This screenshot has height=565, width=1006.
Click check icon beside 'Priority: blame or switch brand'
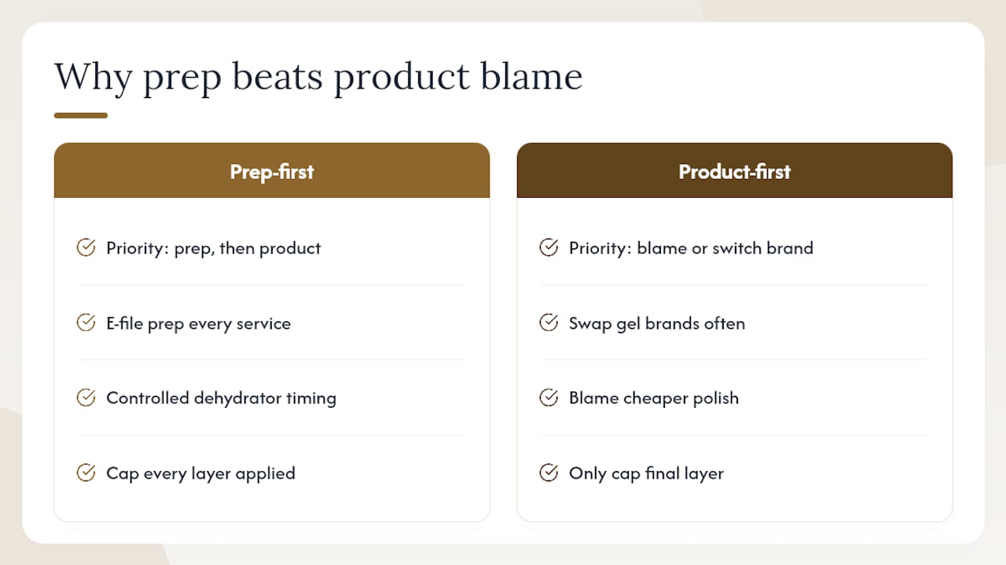tap(549, 248)
